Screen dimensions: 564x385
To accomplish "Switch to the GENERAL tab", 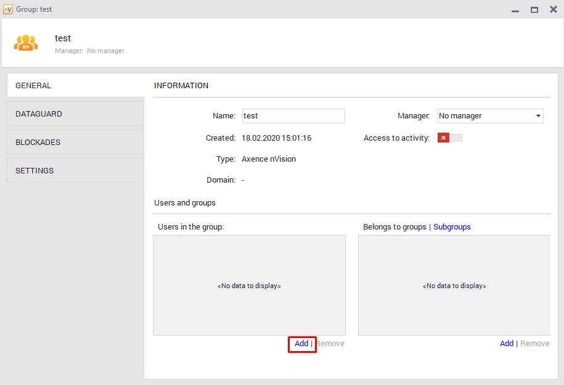I will (x=75, y=86).
